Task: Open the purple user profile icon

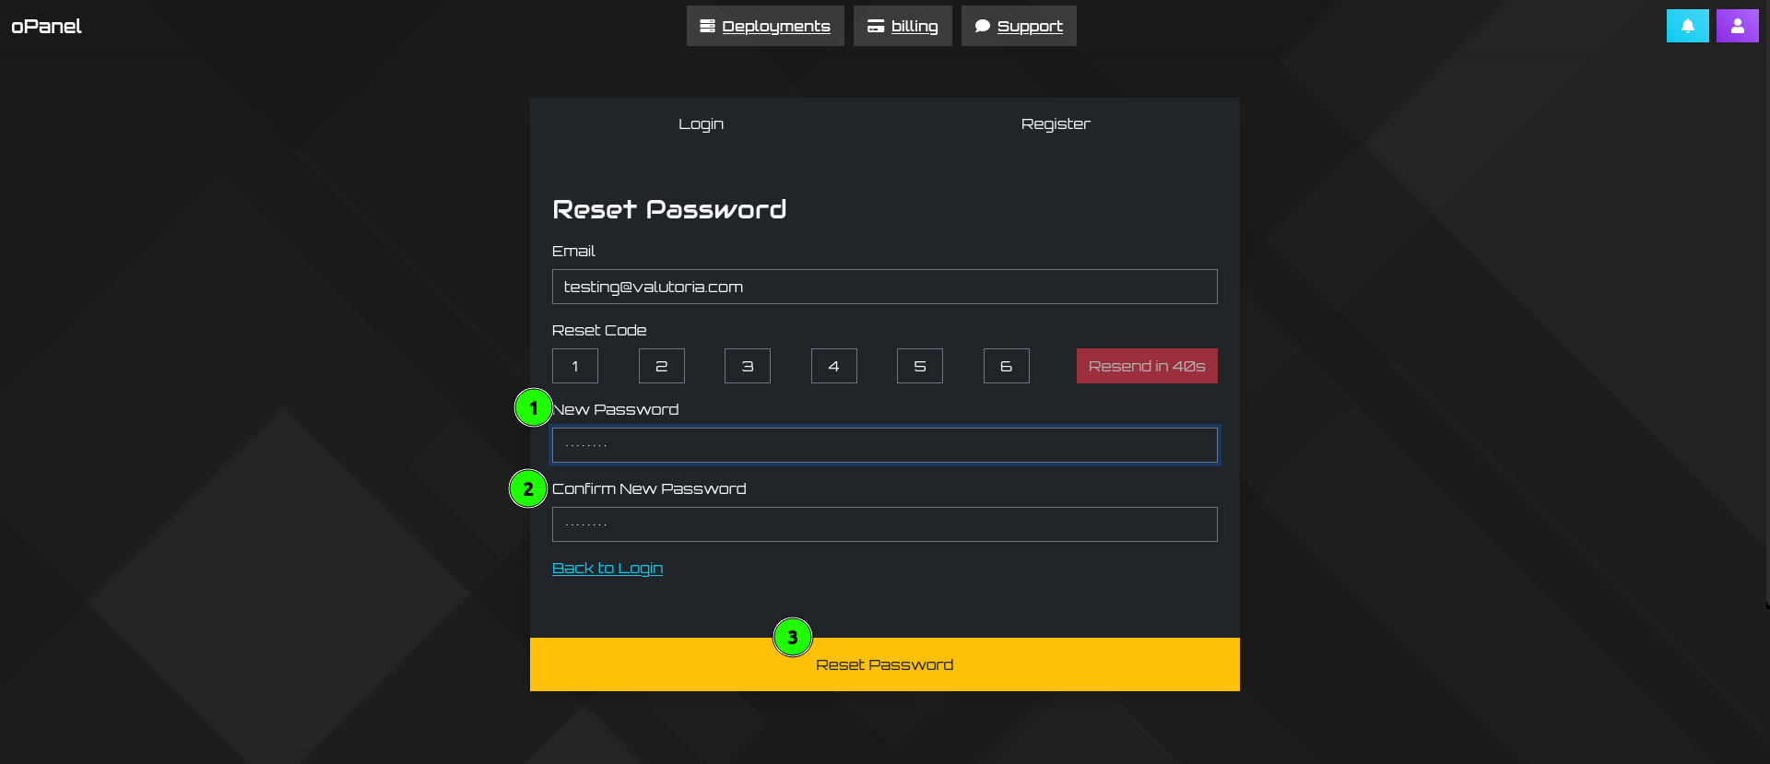Action: click(x=1737, y=26)
